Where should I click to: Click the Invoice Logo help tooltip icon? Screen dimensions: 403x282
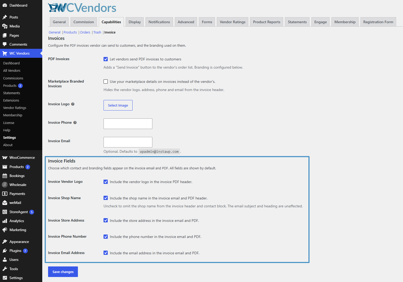point(73,104)
